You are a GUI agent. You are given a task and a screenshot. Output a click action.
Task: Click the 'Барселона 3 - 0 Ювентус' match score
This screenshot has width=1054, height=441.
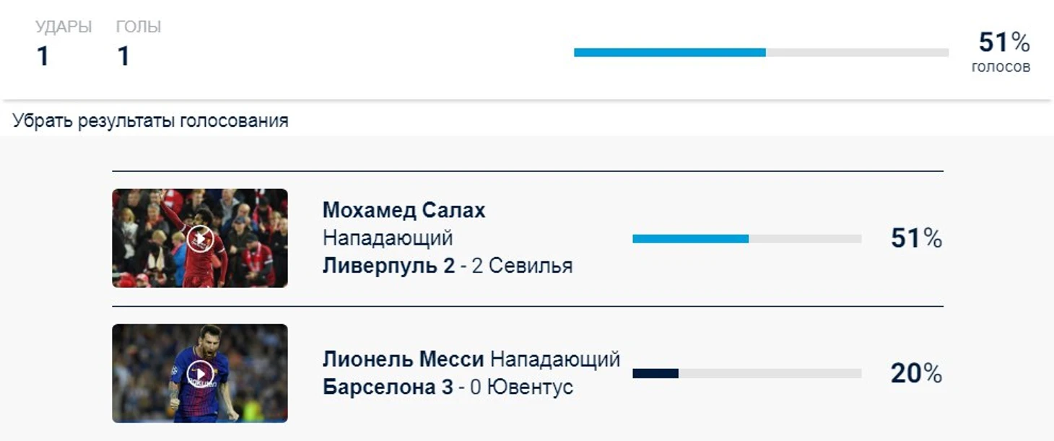448,387
